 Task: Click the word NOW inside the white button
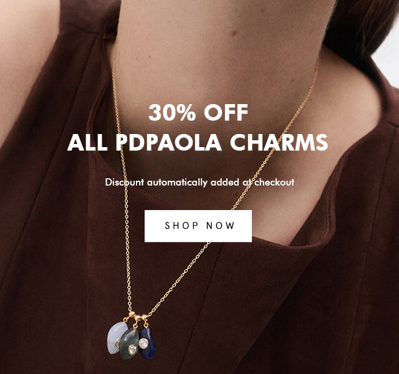tap(220, 226)
